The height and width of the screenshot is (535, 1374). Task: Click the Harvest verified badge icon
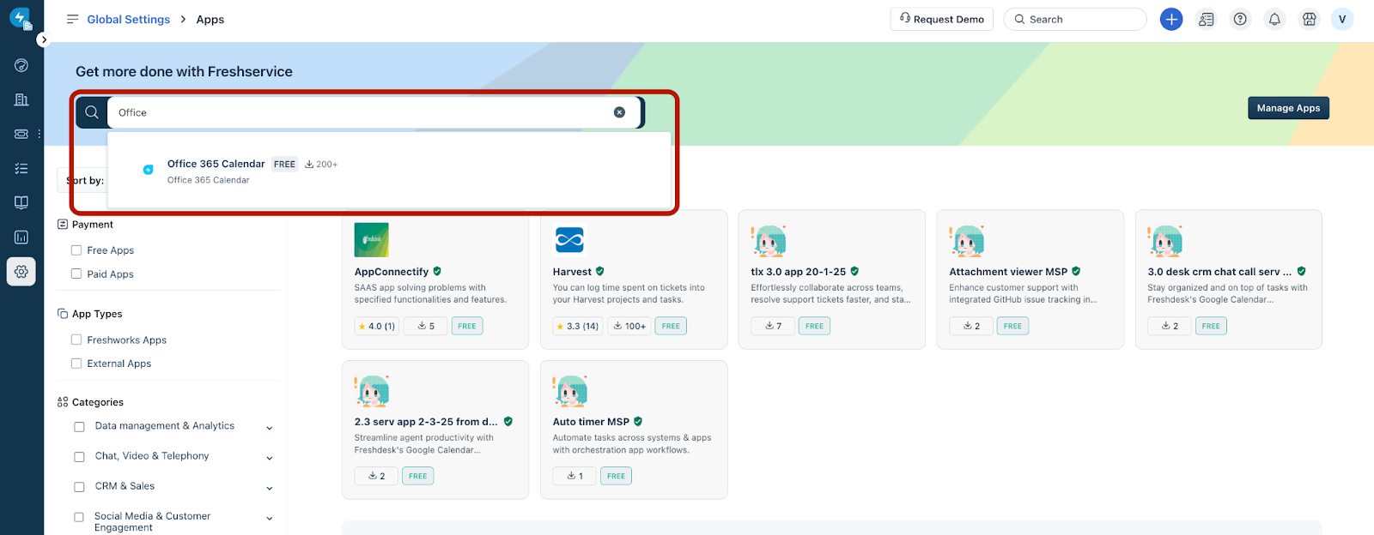pyautogui.click(x=600, y=271)
